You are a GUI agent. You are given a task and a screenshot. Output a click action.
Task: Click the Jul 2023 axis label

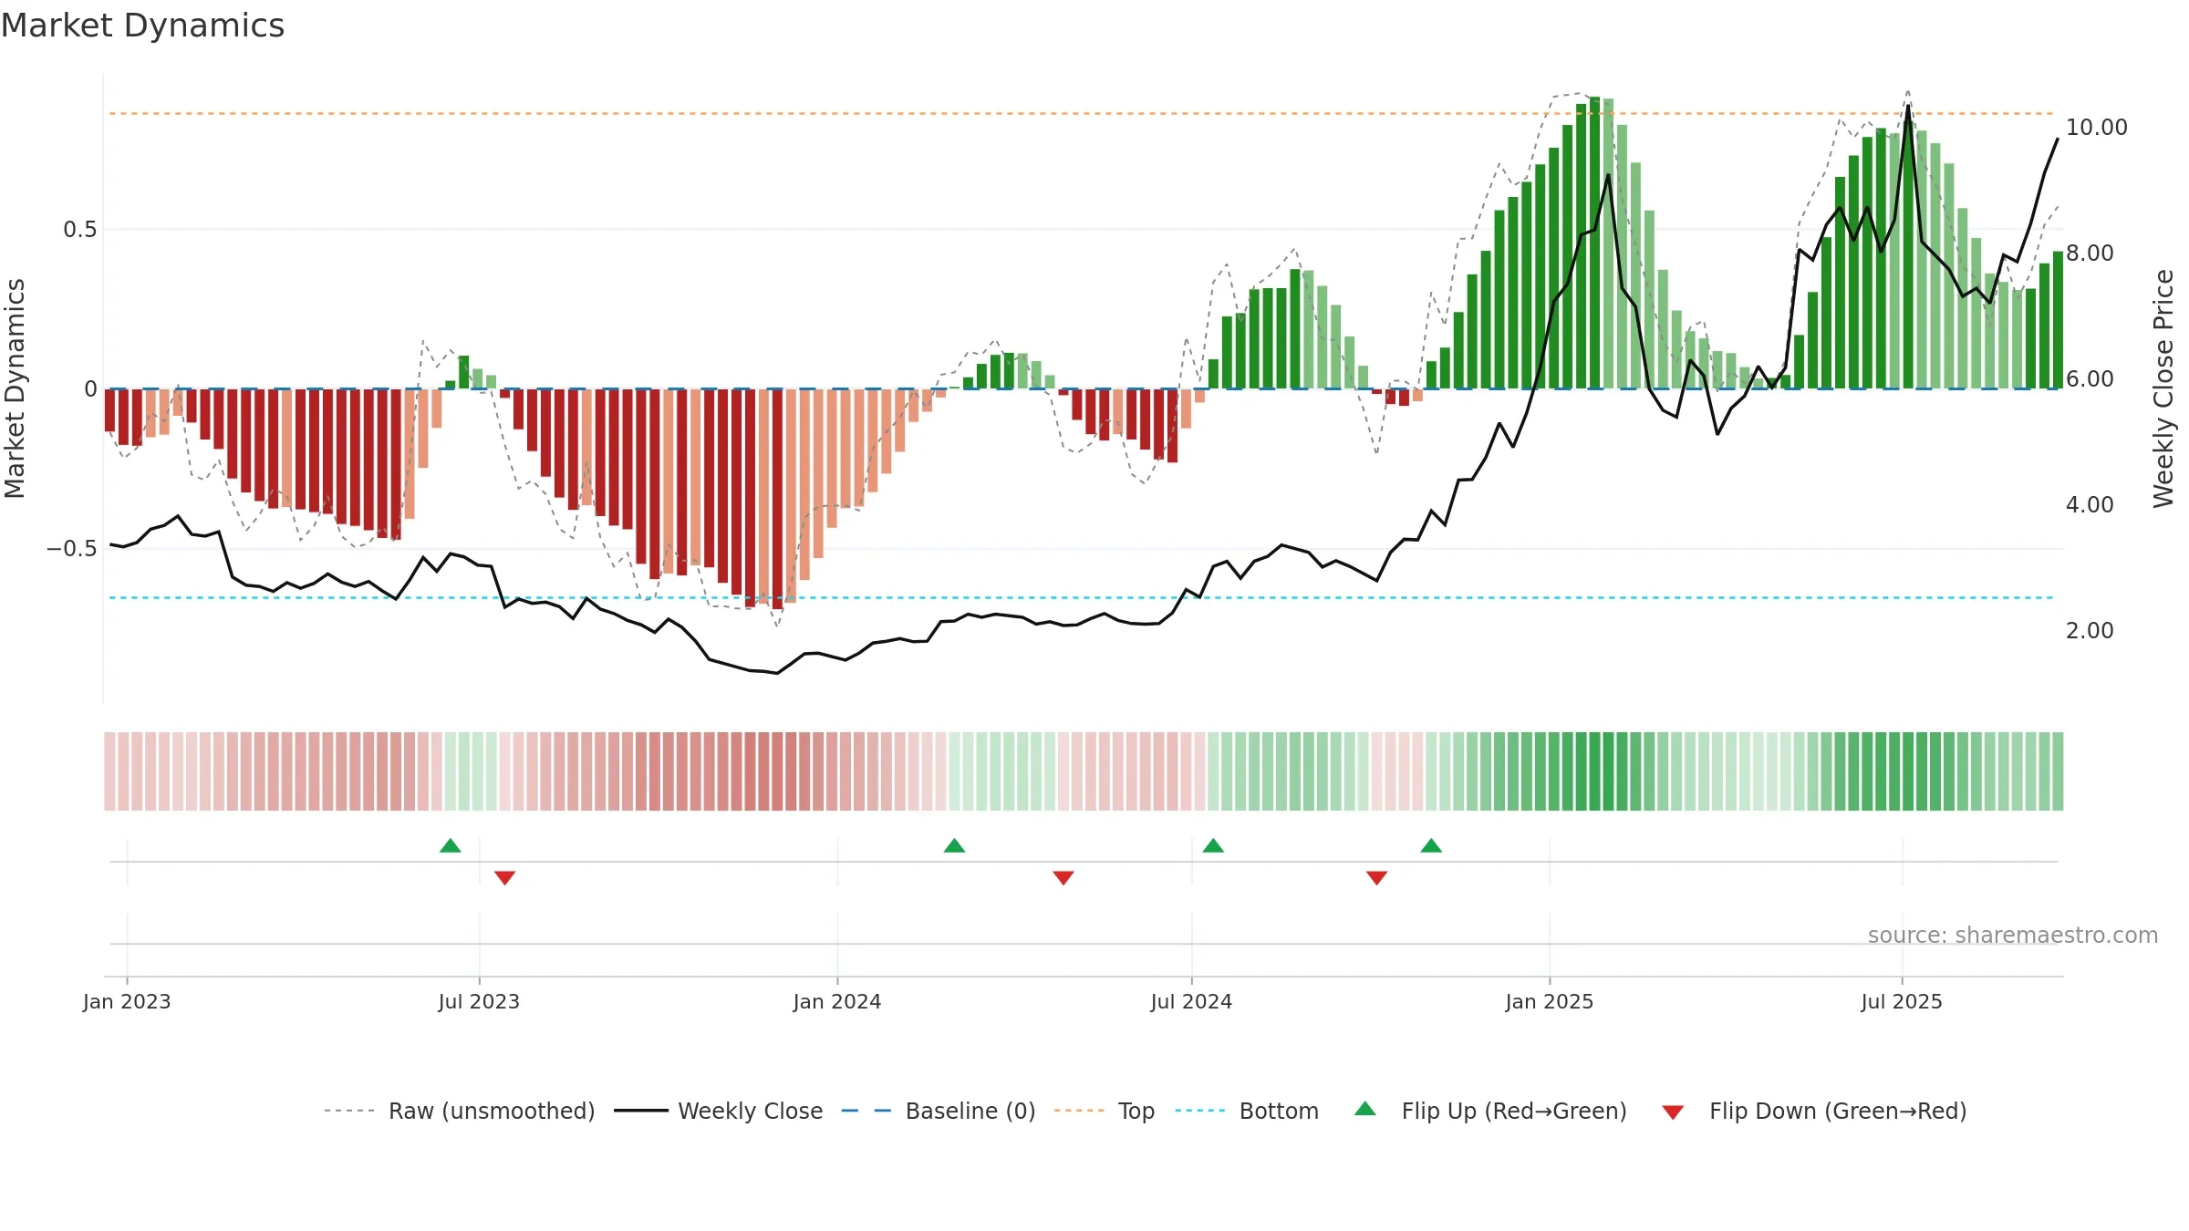pyautogui.click(x=479, y=1001)
